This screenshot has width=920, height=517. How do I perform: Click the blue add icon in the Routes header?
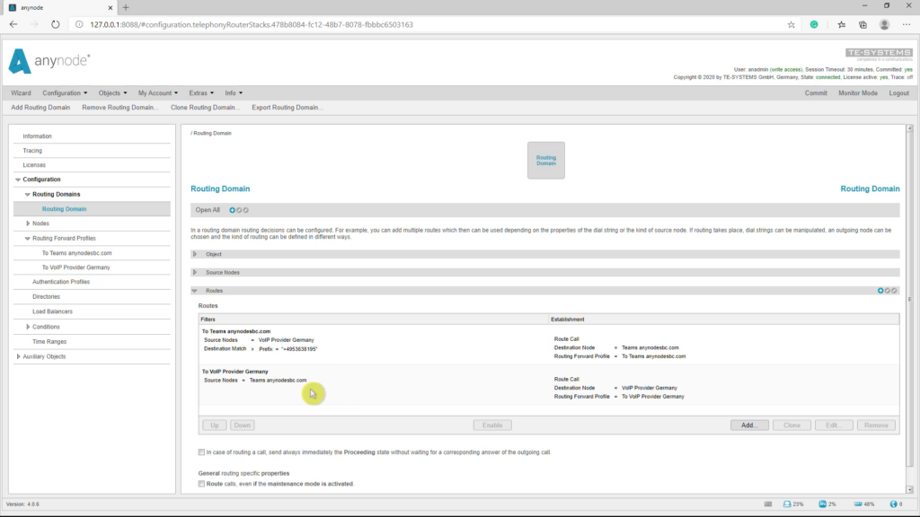(x=880, y=291)
